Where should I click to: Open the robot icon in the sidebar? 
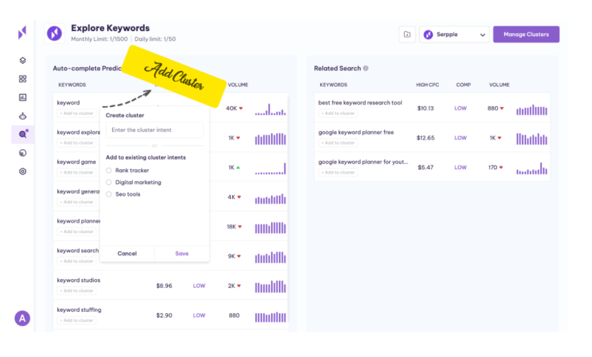[23, 116]
